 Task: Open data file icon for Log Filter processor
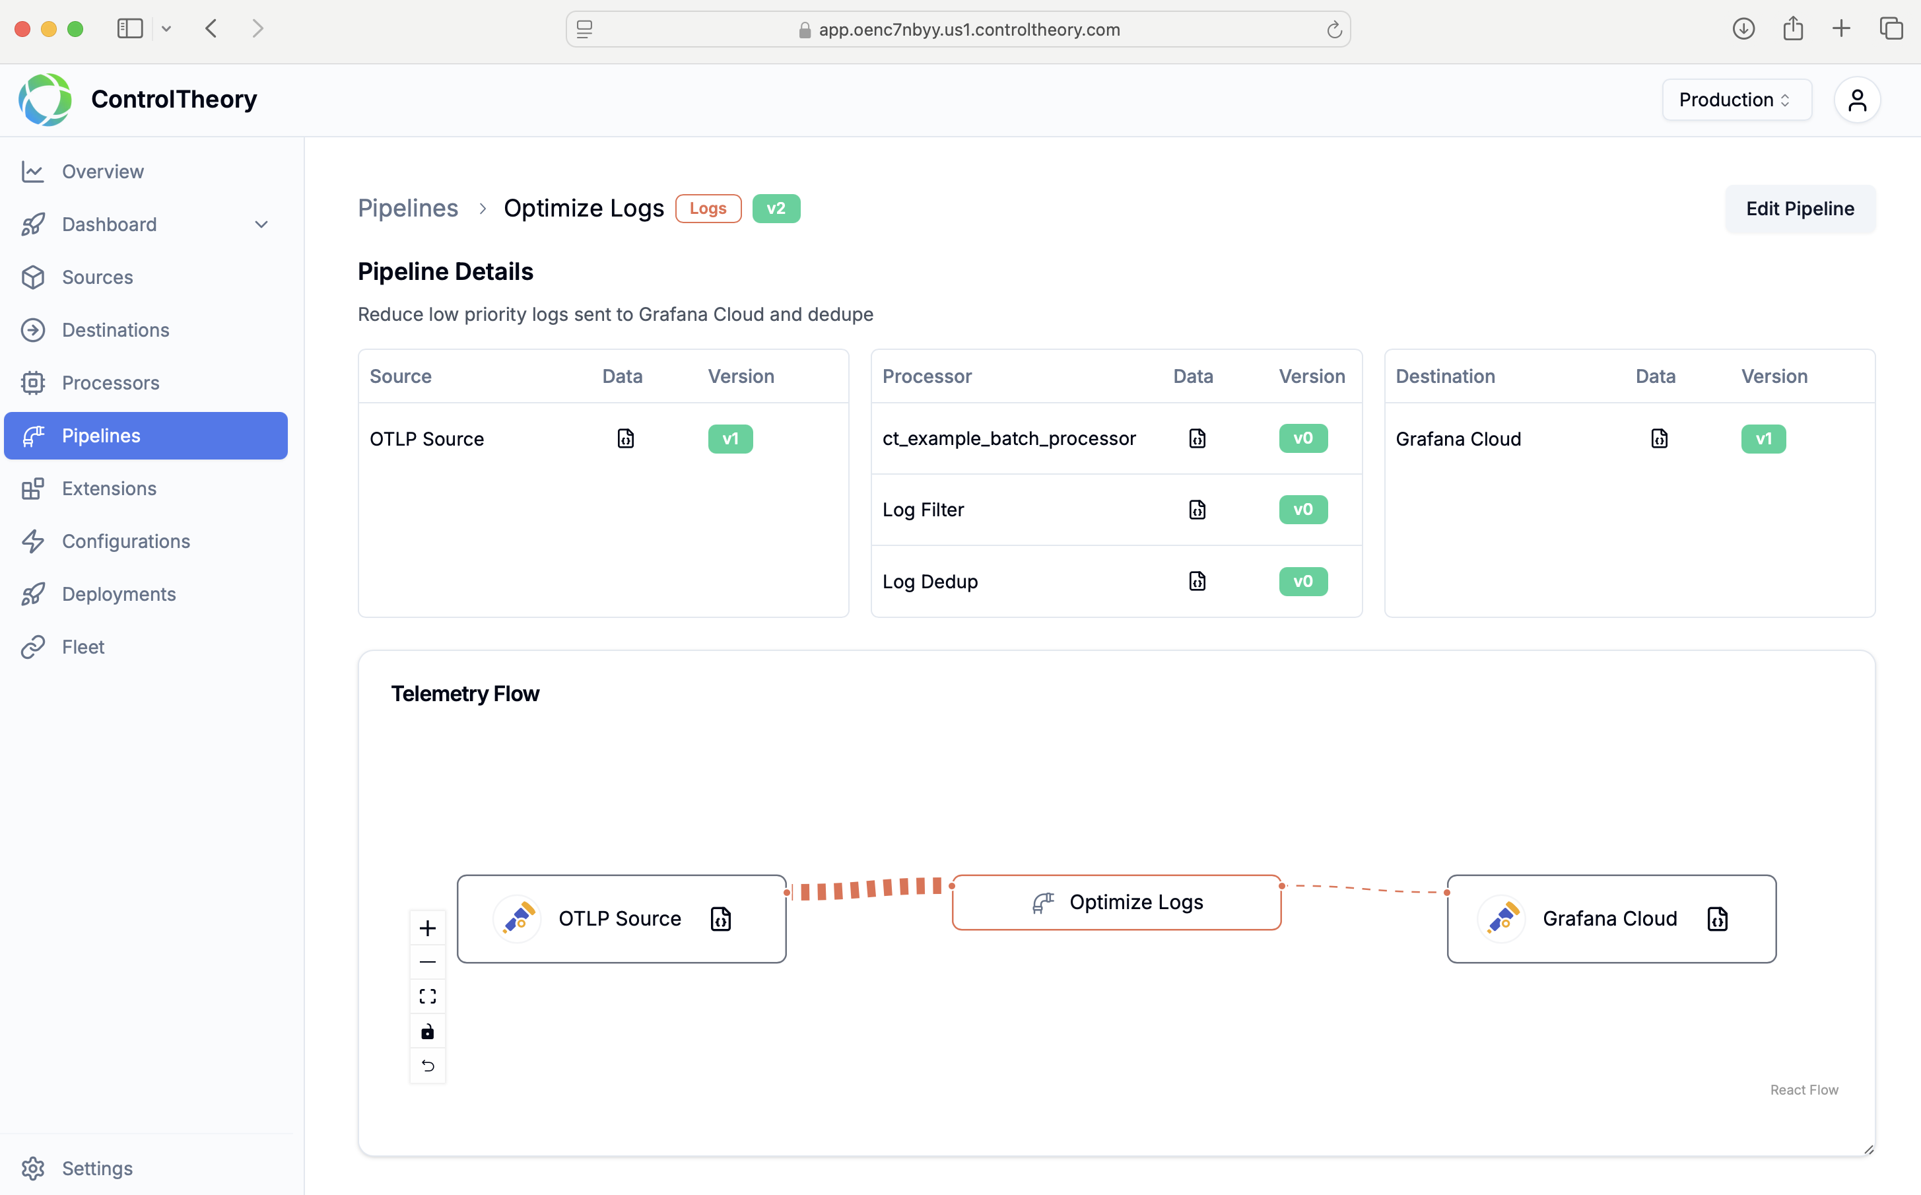pyautogui.click(x=1196, y=510)
